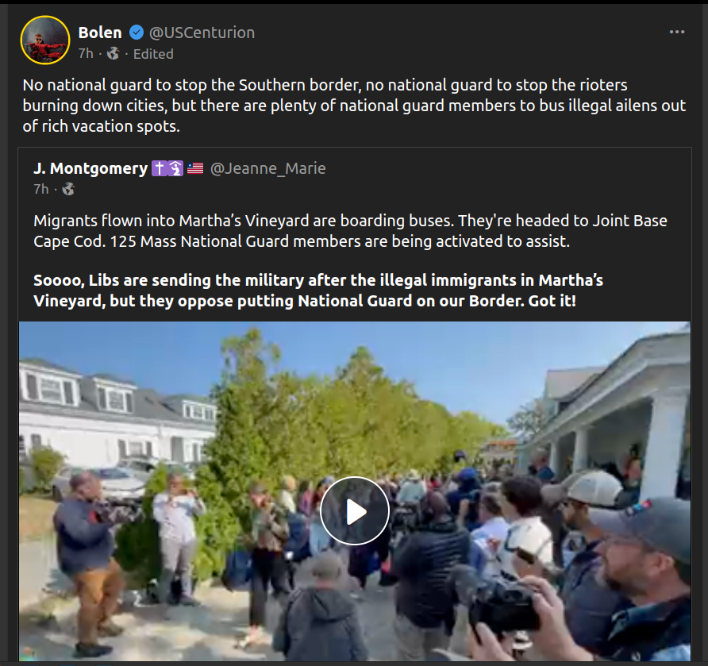Open the quoted post's Migrants text paragraph
The image size is (708, 666).
(x=350, y=231)
